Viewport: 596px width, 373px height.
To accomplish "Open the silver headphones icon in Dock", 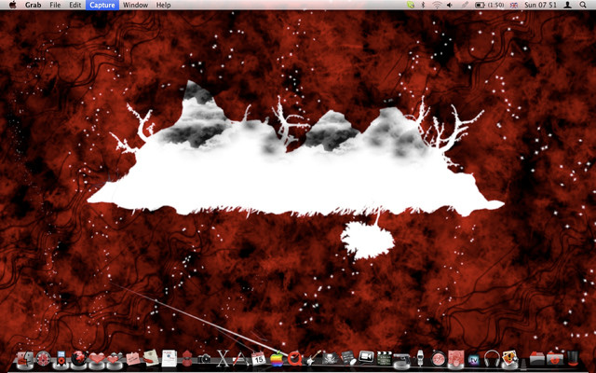I will 492,358.
